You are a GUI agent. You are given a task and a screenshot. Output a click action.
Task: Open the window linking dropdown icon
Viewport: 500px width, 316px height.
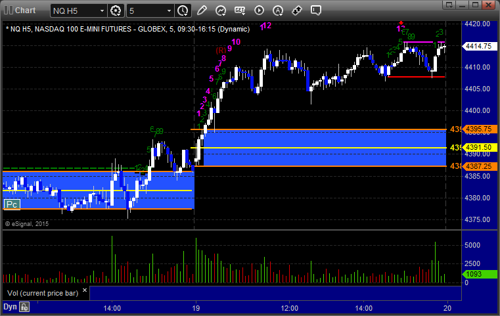tap(449, 5)
